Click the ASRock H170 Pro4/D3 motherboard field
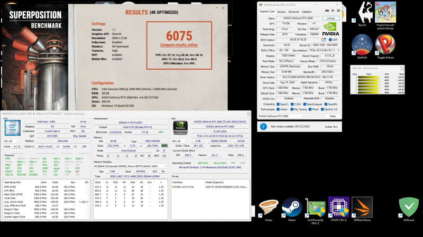 click(x=131, y=122)
